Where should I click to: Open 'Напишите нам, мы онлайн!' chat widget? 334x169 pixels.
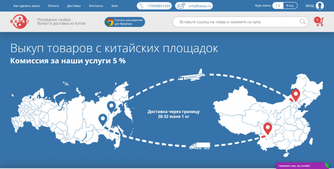(303, 166)
